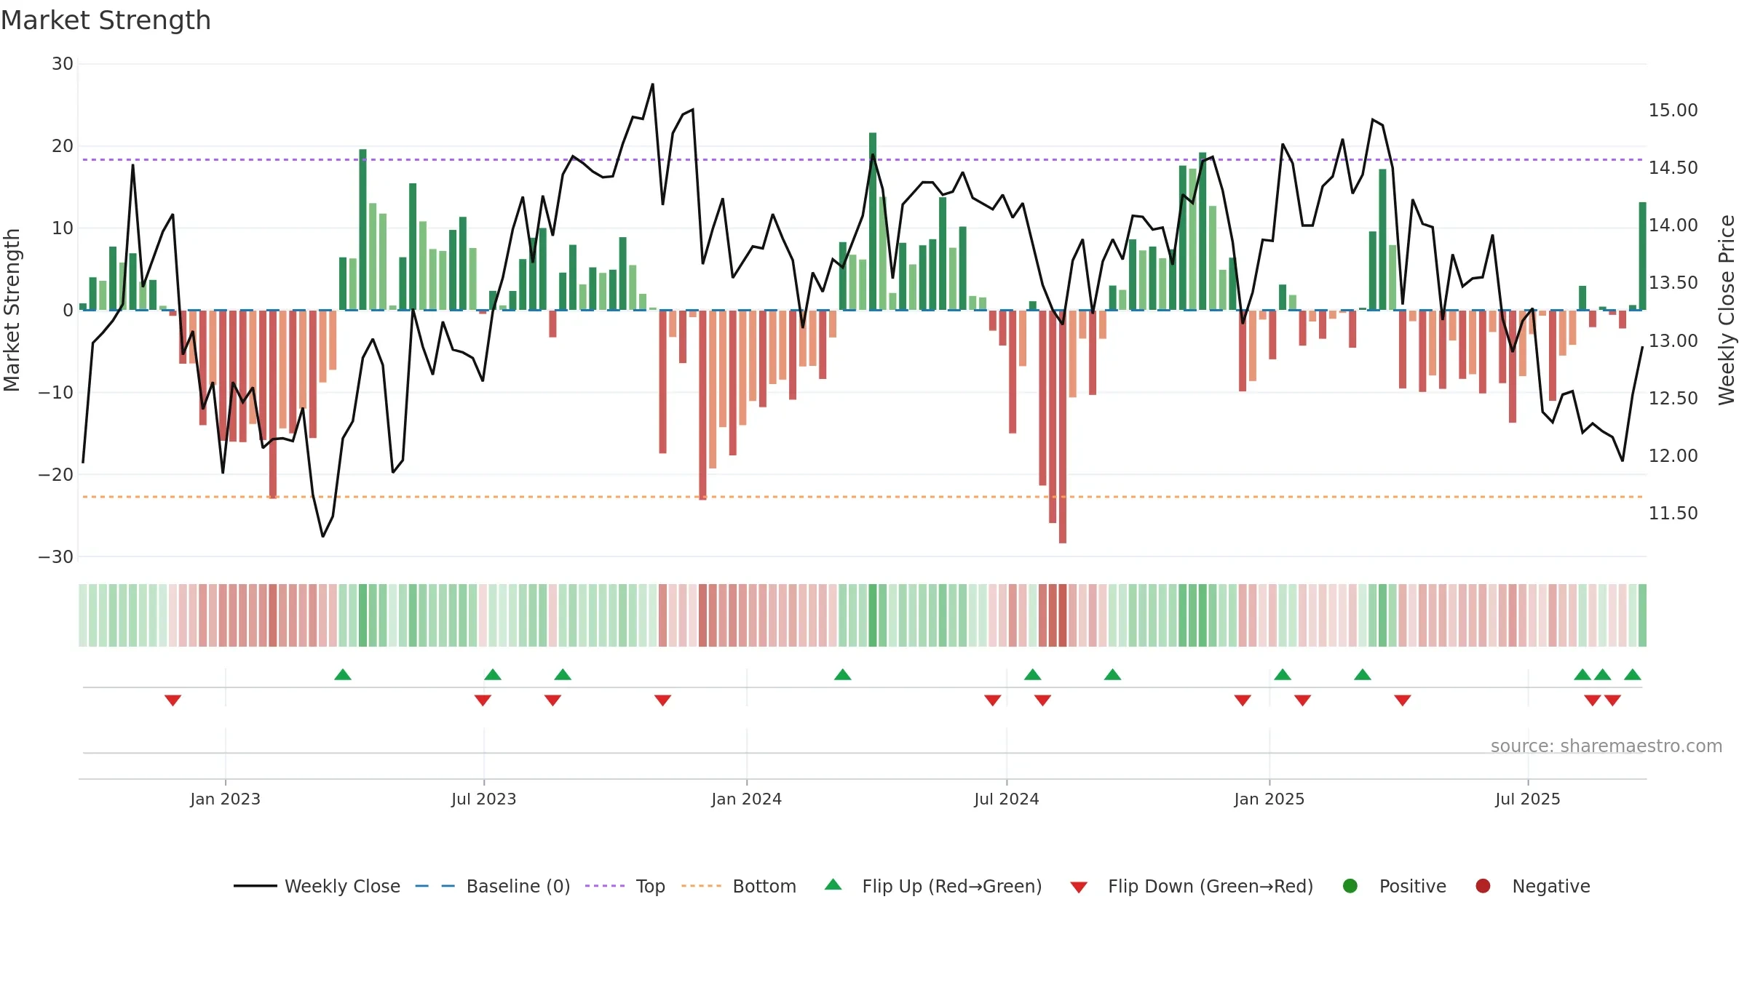
Task: Click the '11.50' price tick on the right axis
Action: coord(1673,514)
